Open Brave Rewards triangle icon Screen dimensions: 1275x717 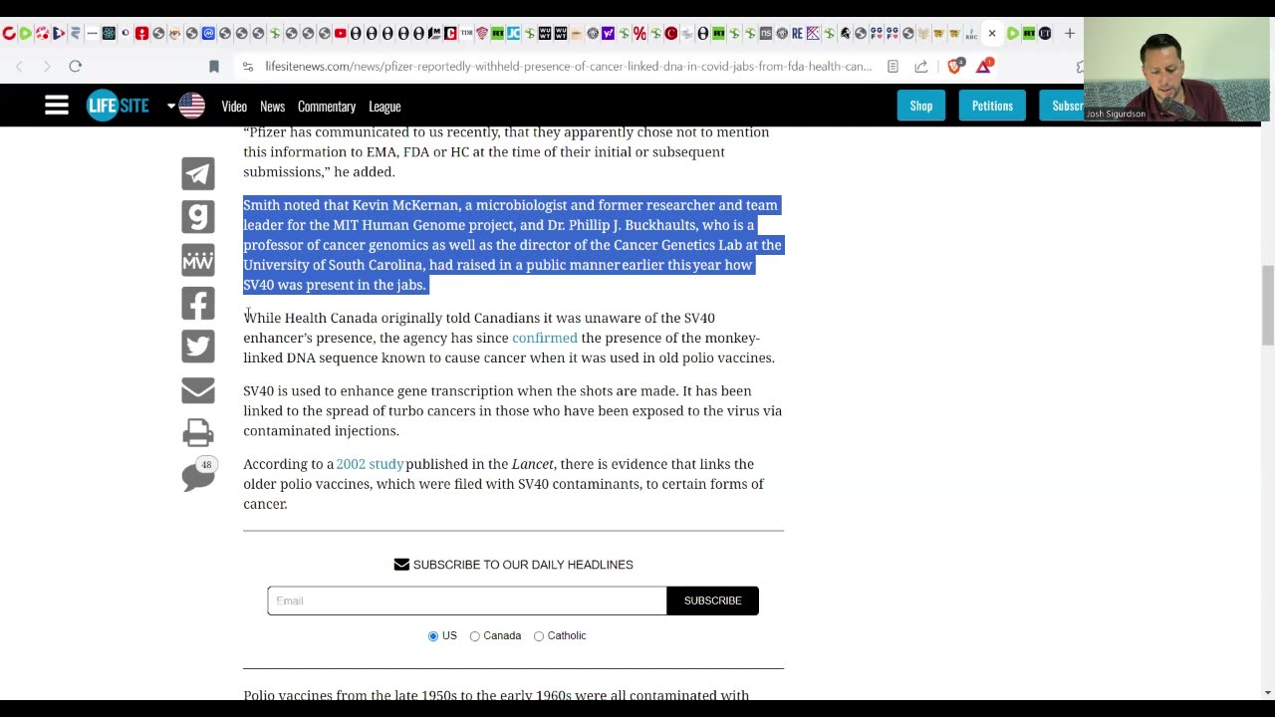click(x=984, y=66)
